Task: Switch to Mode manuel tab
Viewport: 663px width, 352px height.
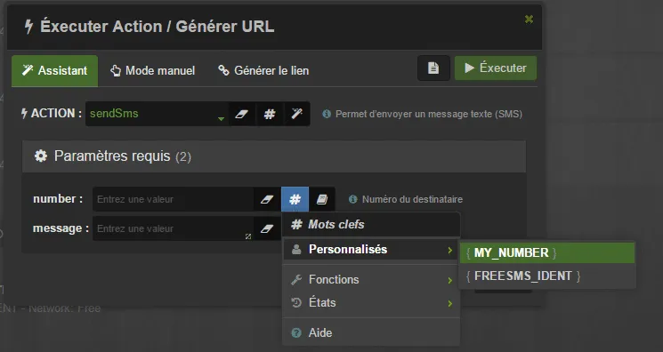Action: click(153, 70)
